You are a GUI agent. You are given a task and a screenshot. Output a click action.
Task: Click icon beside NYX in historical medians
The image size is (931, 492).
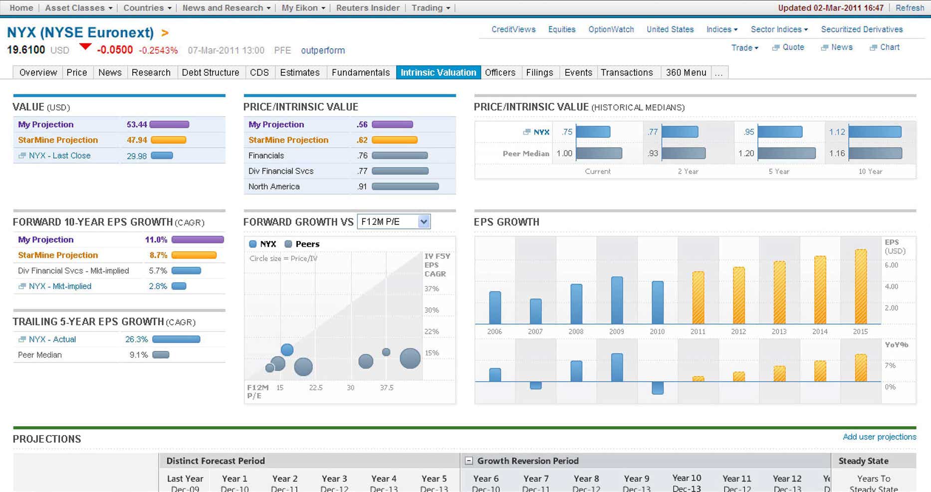(526, 132)
